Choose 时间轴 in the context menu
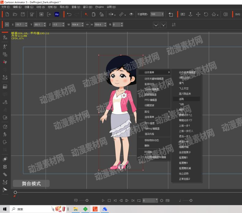This screenshot has height=213, width=242. 154,152
